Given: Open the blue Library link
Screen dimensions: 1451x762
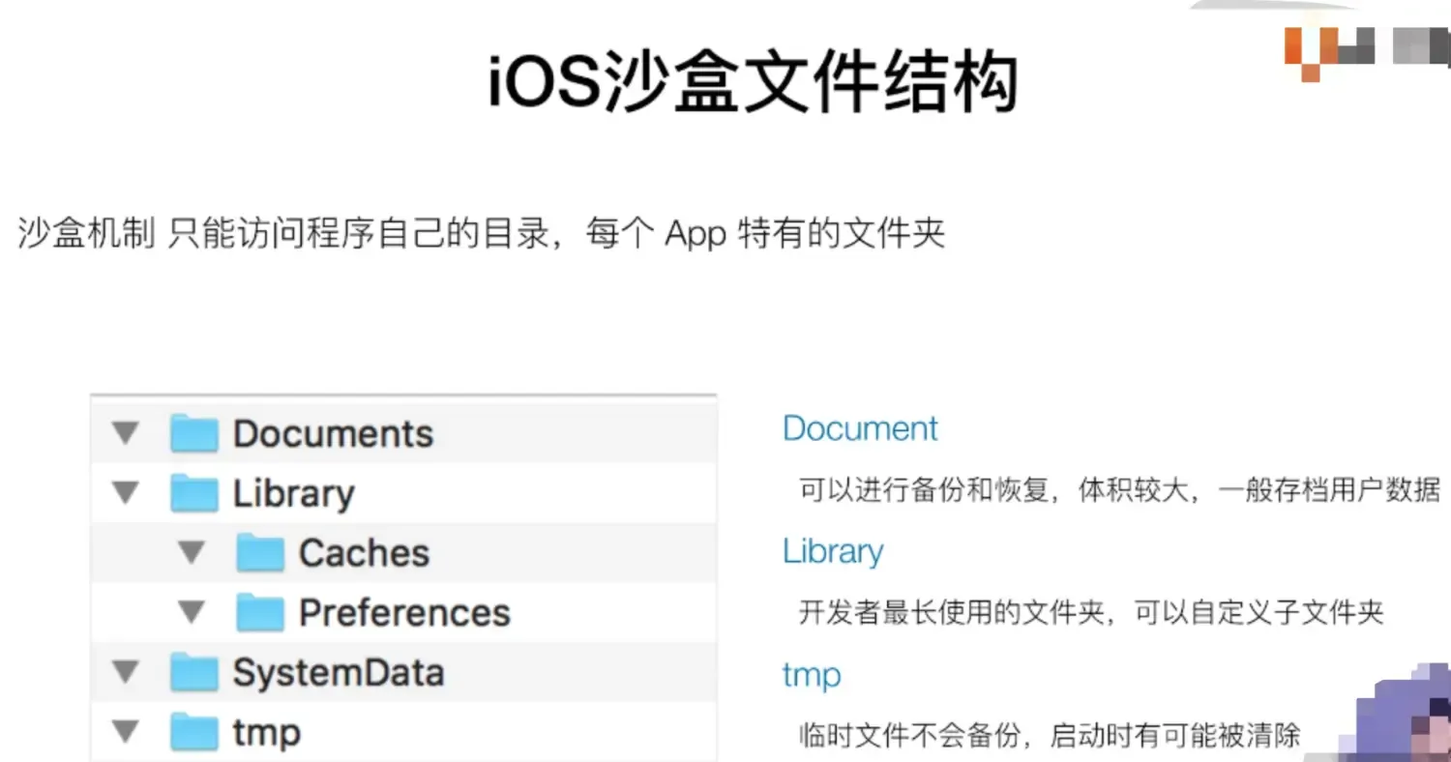Looking at the screenshot, I should 833,551.
